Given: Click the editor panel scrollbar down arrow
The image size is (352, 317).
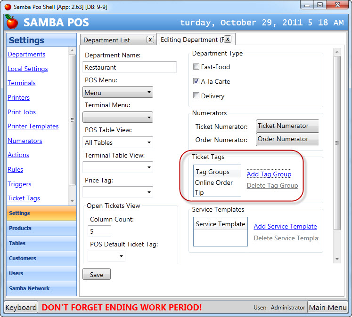Looking at the screenshot, I should click(337, 259).
